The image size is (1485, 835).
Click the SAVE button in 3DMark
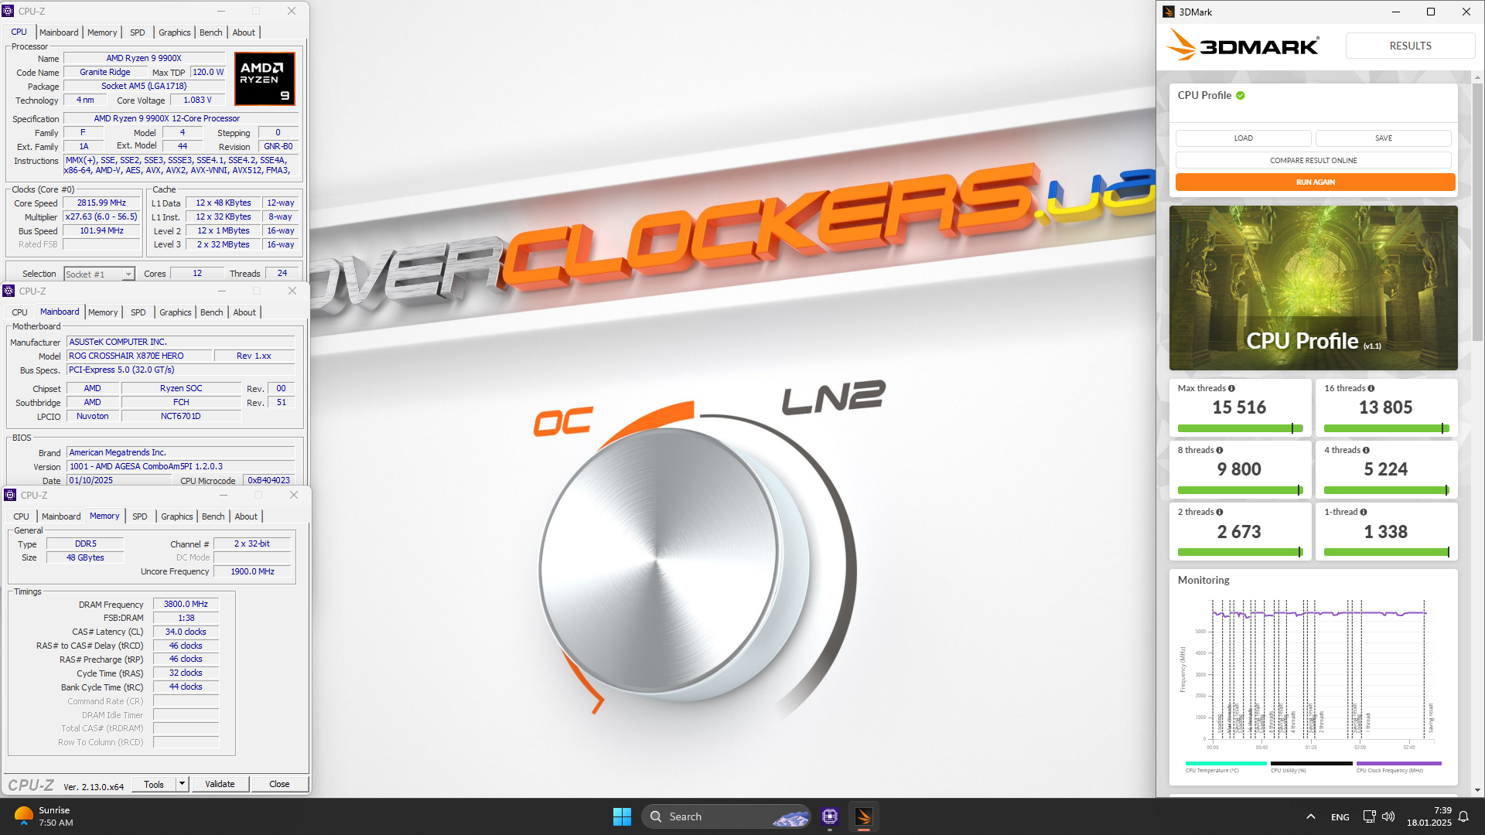click(x=1384, y=138)
